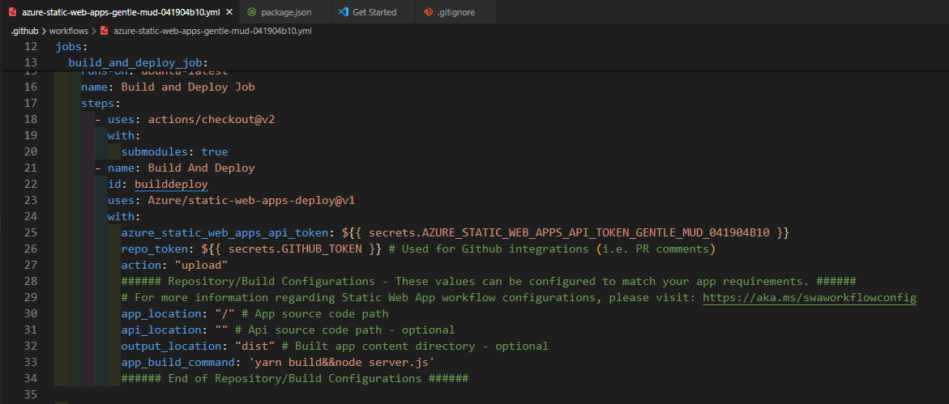Select the azure-static-web-apps yml editor tab

[x=120, y=11]
